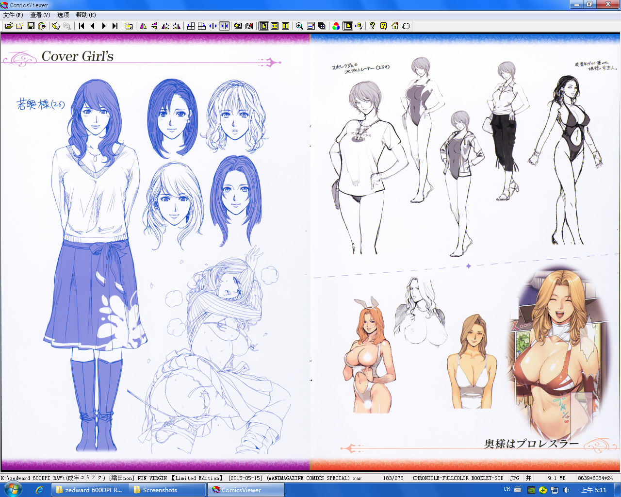
Task: Click the save floppy disk icon
Action: [x=31, y=26]
